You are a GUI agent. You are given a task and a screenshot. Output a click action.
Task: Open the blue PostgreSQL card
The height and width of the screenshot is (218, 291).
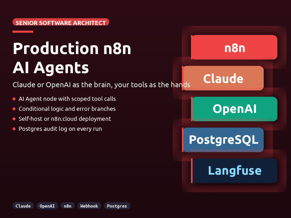point(223,140)
